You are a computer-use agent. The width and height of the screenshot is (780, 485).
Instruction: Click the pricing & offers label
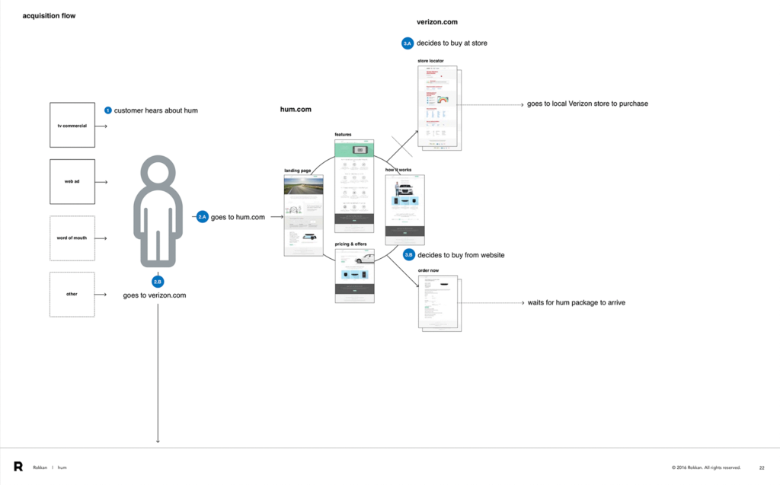click(x=350, y=244)
